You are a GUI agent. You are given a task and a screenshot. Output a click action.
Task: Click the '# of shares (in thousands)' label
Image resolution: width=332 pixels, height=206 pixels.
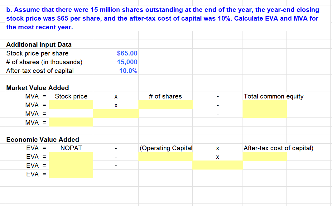[44, 62]
